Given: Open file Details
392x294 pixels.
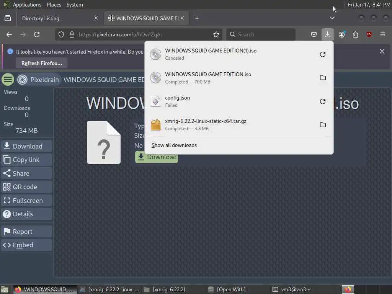Looking at the screenshot, I should (26, 214).
